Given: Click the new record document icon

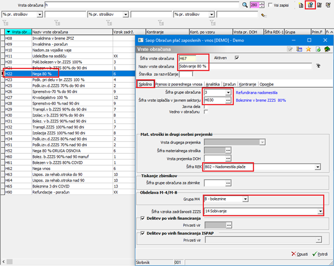Looking at the screenshot, I should tap(301, 5).
